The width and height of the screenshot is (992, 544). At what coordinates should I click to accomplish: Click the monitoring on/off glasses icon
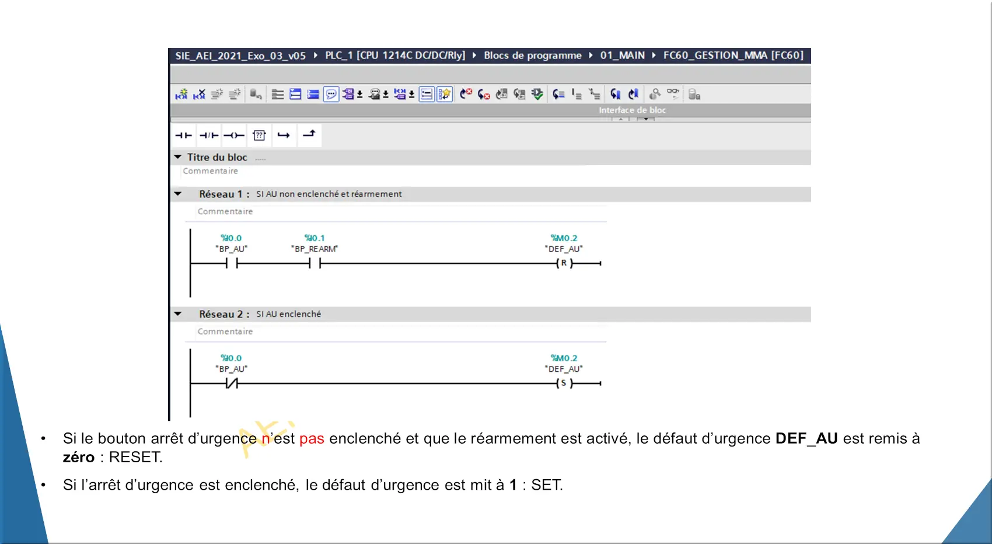[673, 94]
